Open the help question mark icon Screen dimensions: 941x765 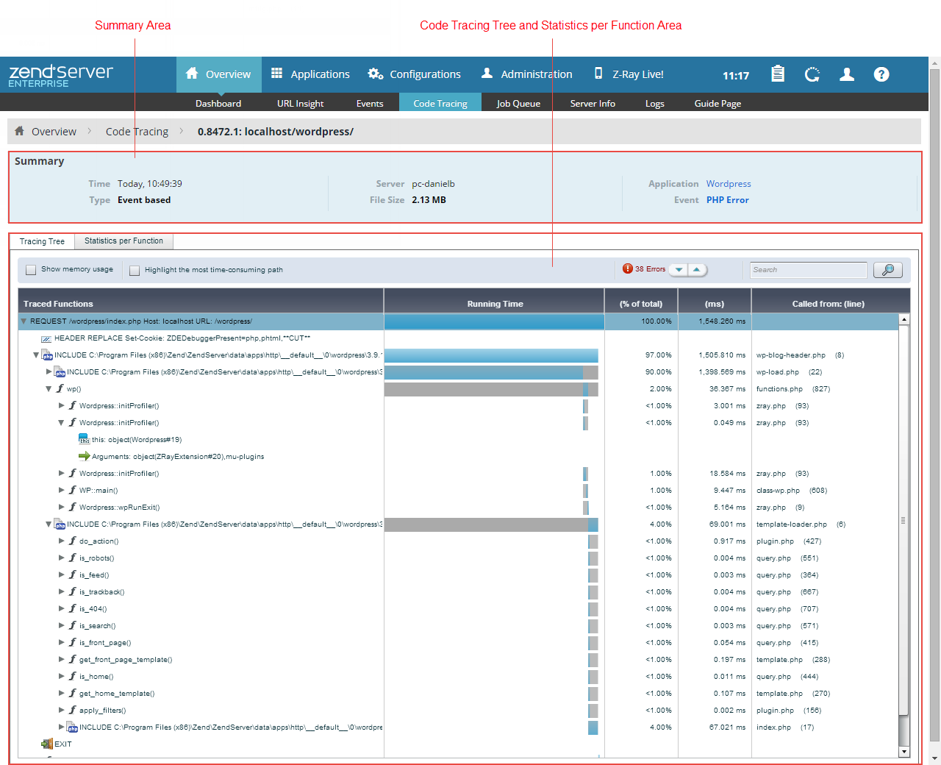click(881, 74)
